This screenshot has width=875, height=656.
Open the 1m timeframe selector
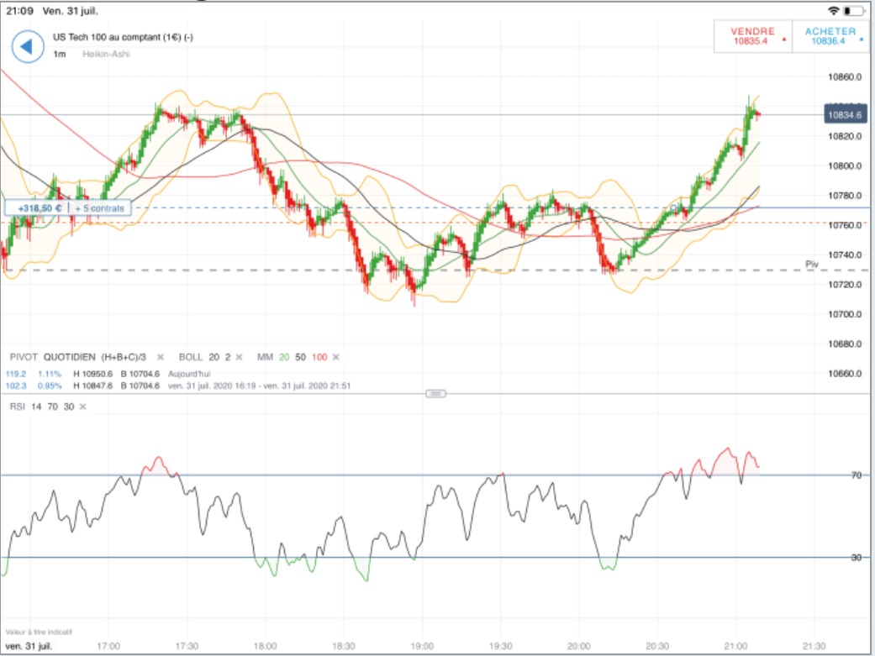point(59,54)
